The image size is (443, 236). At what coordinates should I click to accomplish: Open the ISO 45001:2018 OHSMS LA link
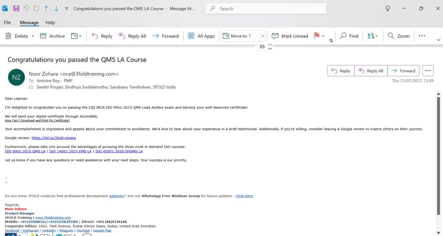click(x=119, y=151)
